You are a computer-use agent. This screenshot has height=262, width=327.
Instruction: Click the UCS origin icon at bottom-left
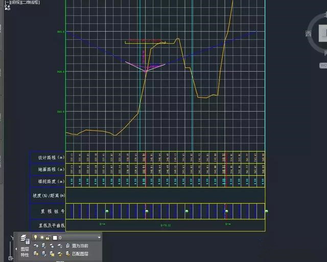pos(11,258)
